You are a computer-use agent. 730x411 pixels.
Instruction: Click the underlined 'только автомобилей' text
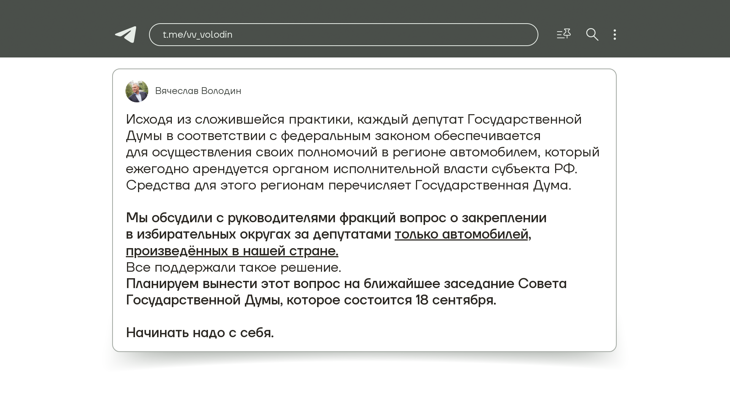click(x=461, y=234)
